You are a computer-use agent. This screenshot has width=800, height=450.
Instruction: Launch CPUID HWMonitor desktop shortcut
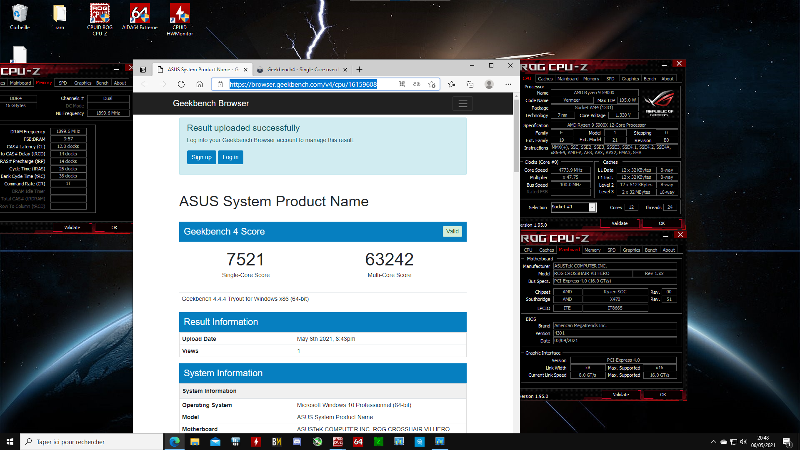click(180, 20)
